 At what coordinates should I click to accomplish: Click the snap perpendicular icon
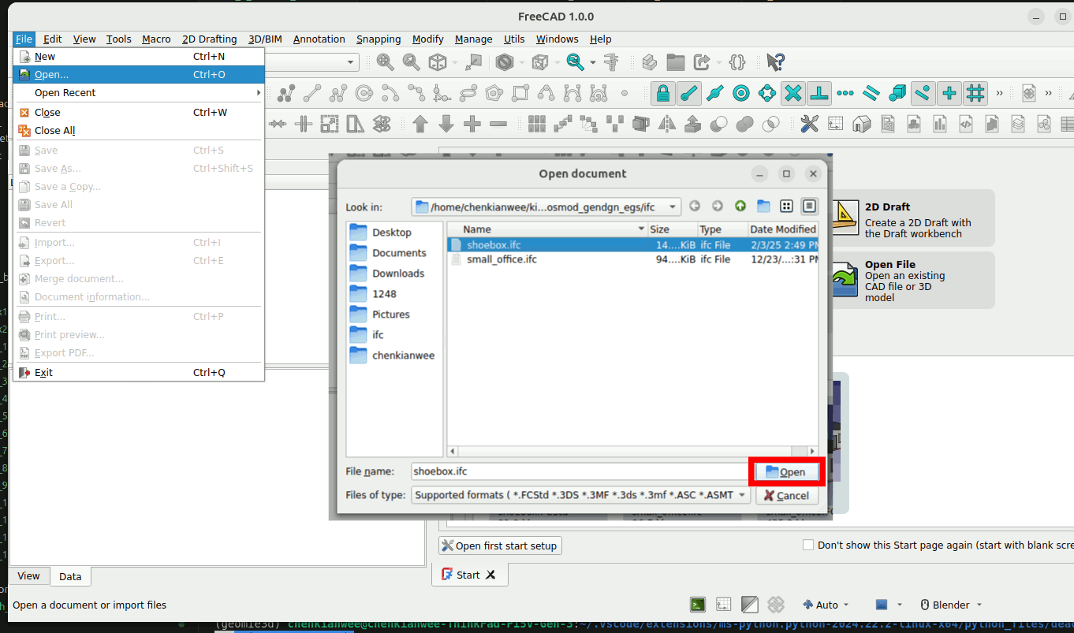point(819,94)
